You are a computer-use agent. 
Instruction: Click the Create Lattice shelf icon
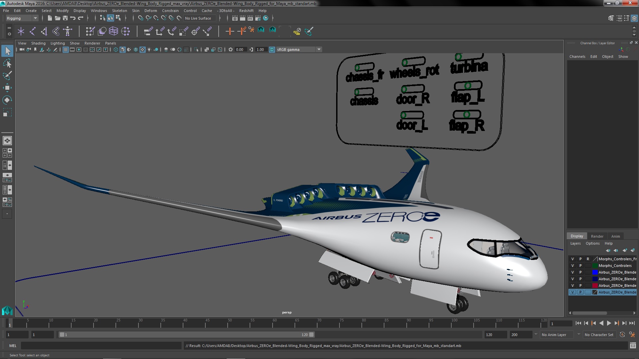click(x=113, y=31)
